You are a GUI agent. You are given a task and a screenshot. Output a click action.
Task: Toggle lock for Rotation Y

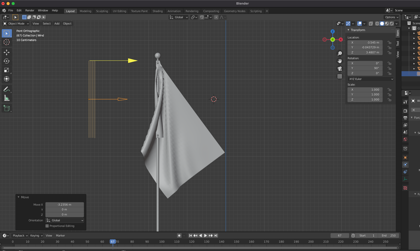(x=389, y=68)
